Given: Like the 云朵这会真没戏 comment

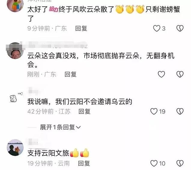Looking at the screenshot, I should pyautogui.click(x=161, y=74).
